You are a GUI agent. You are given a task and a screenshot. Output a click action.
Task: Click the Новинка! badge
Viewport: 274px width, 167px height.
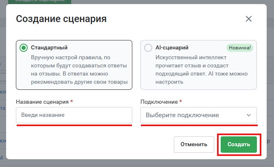240,48
